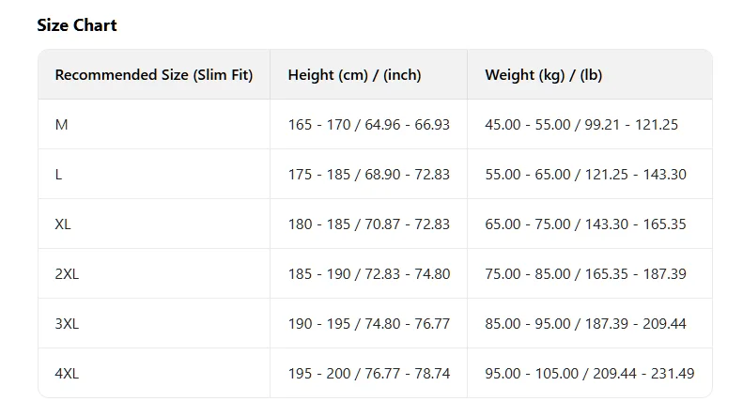Choose the 2XL size cell
The width and height of the screenshot is (743, 417).
[67, 273]
